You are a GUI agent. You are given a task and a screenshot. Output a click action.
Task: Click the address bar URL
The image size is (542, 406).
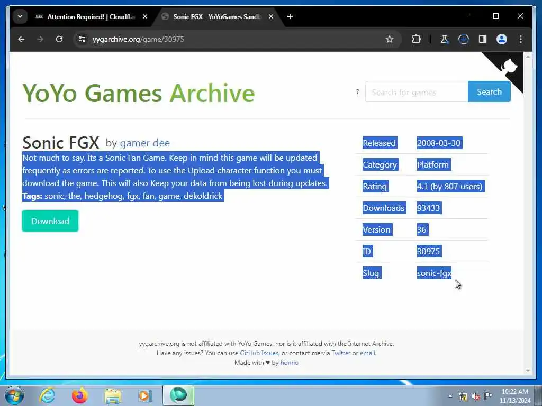click(x=138, y=39)
